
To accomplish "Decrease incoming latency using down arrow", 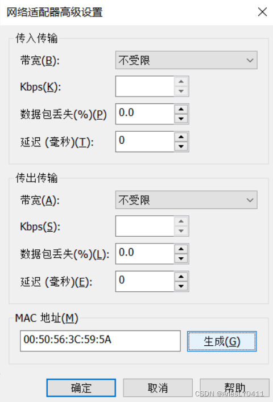I will tap(181, 146).
